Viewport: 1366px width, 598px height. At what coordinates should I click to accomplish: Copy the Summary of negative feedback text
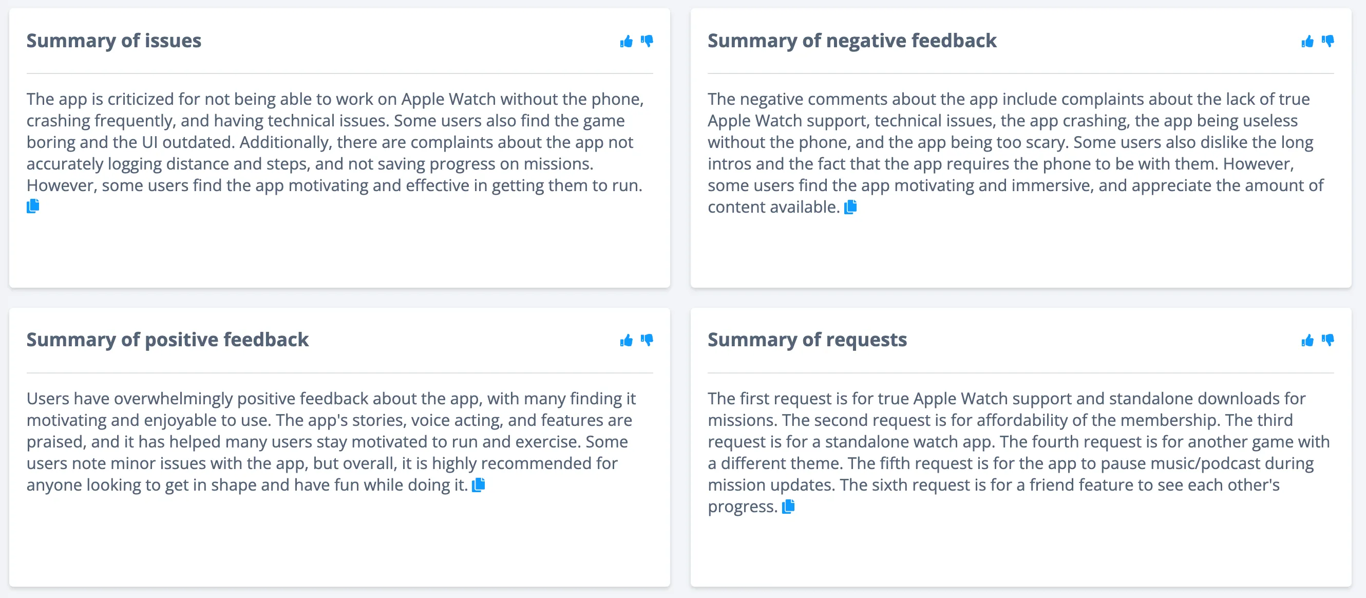click(x=850, y=208)
